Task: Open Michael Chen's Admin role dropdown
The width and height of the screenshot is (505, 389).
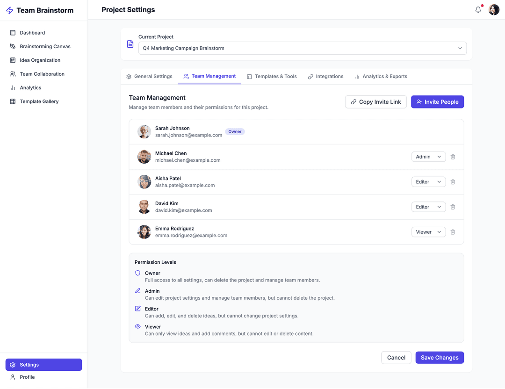Action: (428, 157)
